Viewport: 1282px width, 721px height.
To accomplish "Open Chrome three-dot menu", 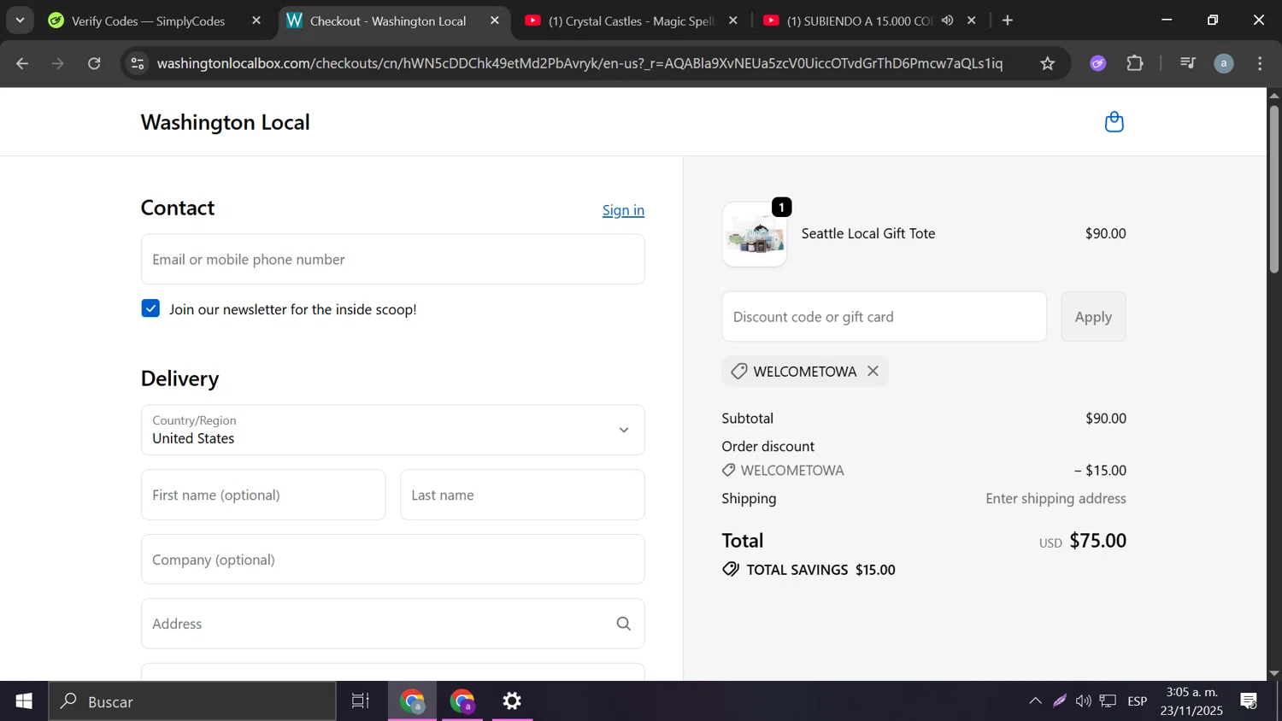I will tap(1260, 63).
